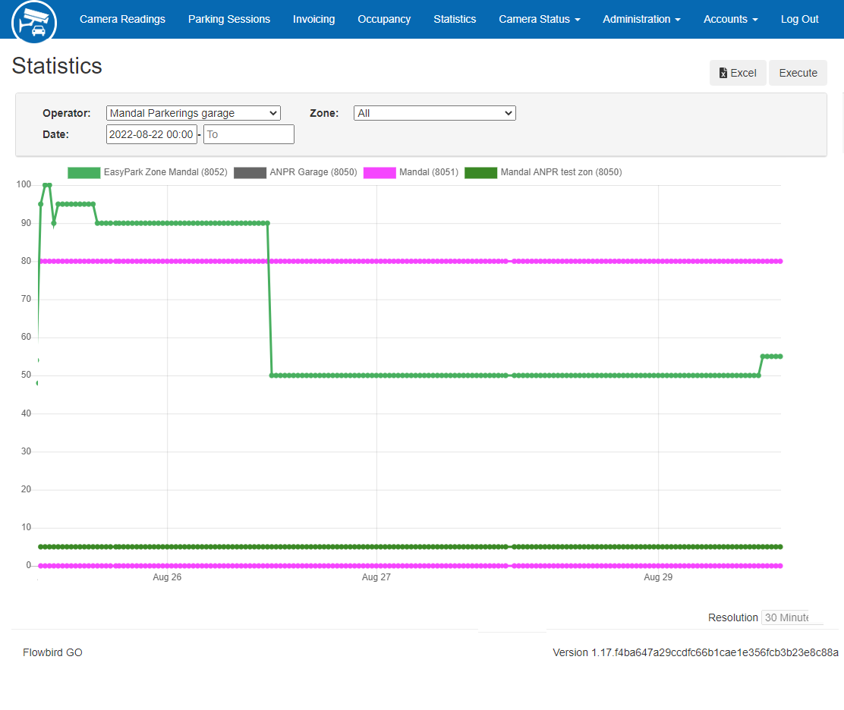Click the Resolution label

tap(732, 617)
